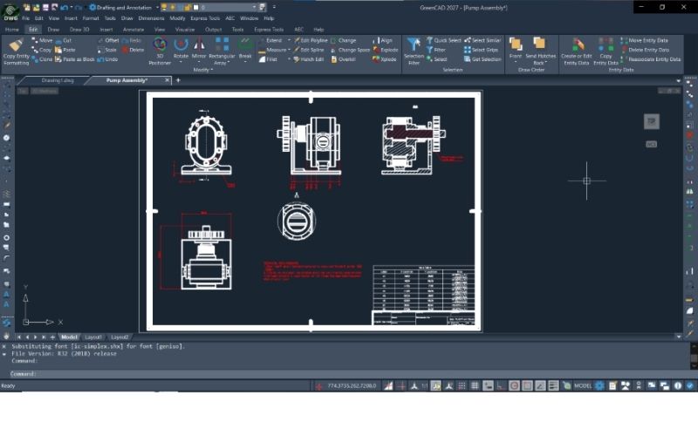Image resolution: width=698 pixels, height=436 pixels.
Task: Click the Overkill tool
Action: coord(343,59)
